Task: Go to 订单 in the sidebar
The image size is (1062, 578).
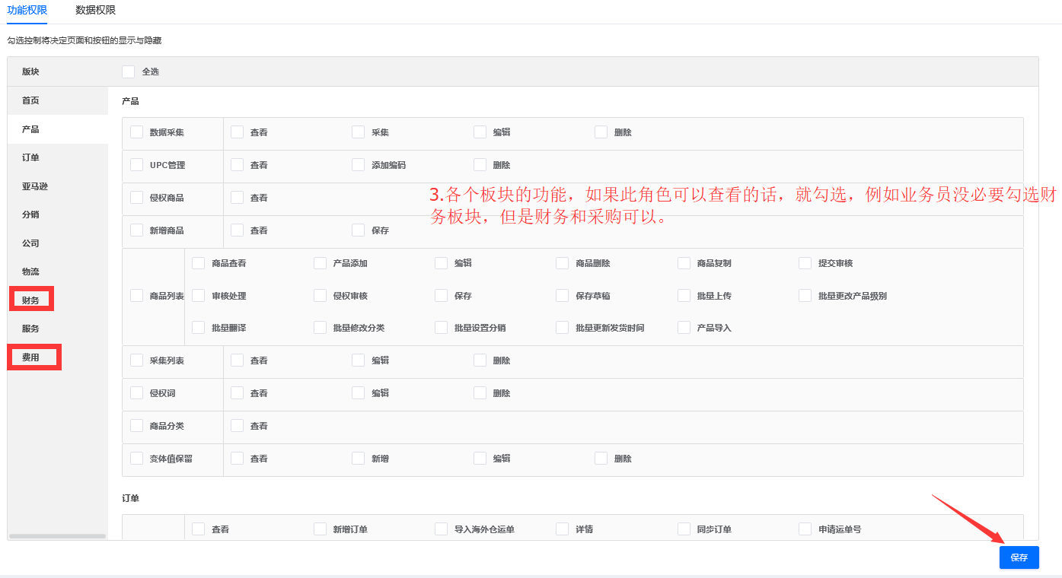Action: click(30, 157)
